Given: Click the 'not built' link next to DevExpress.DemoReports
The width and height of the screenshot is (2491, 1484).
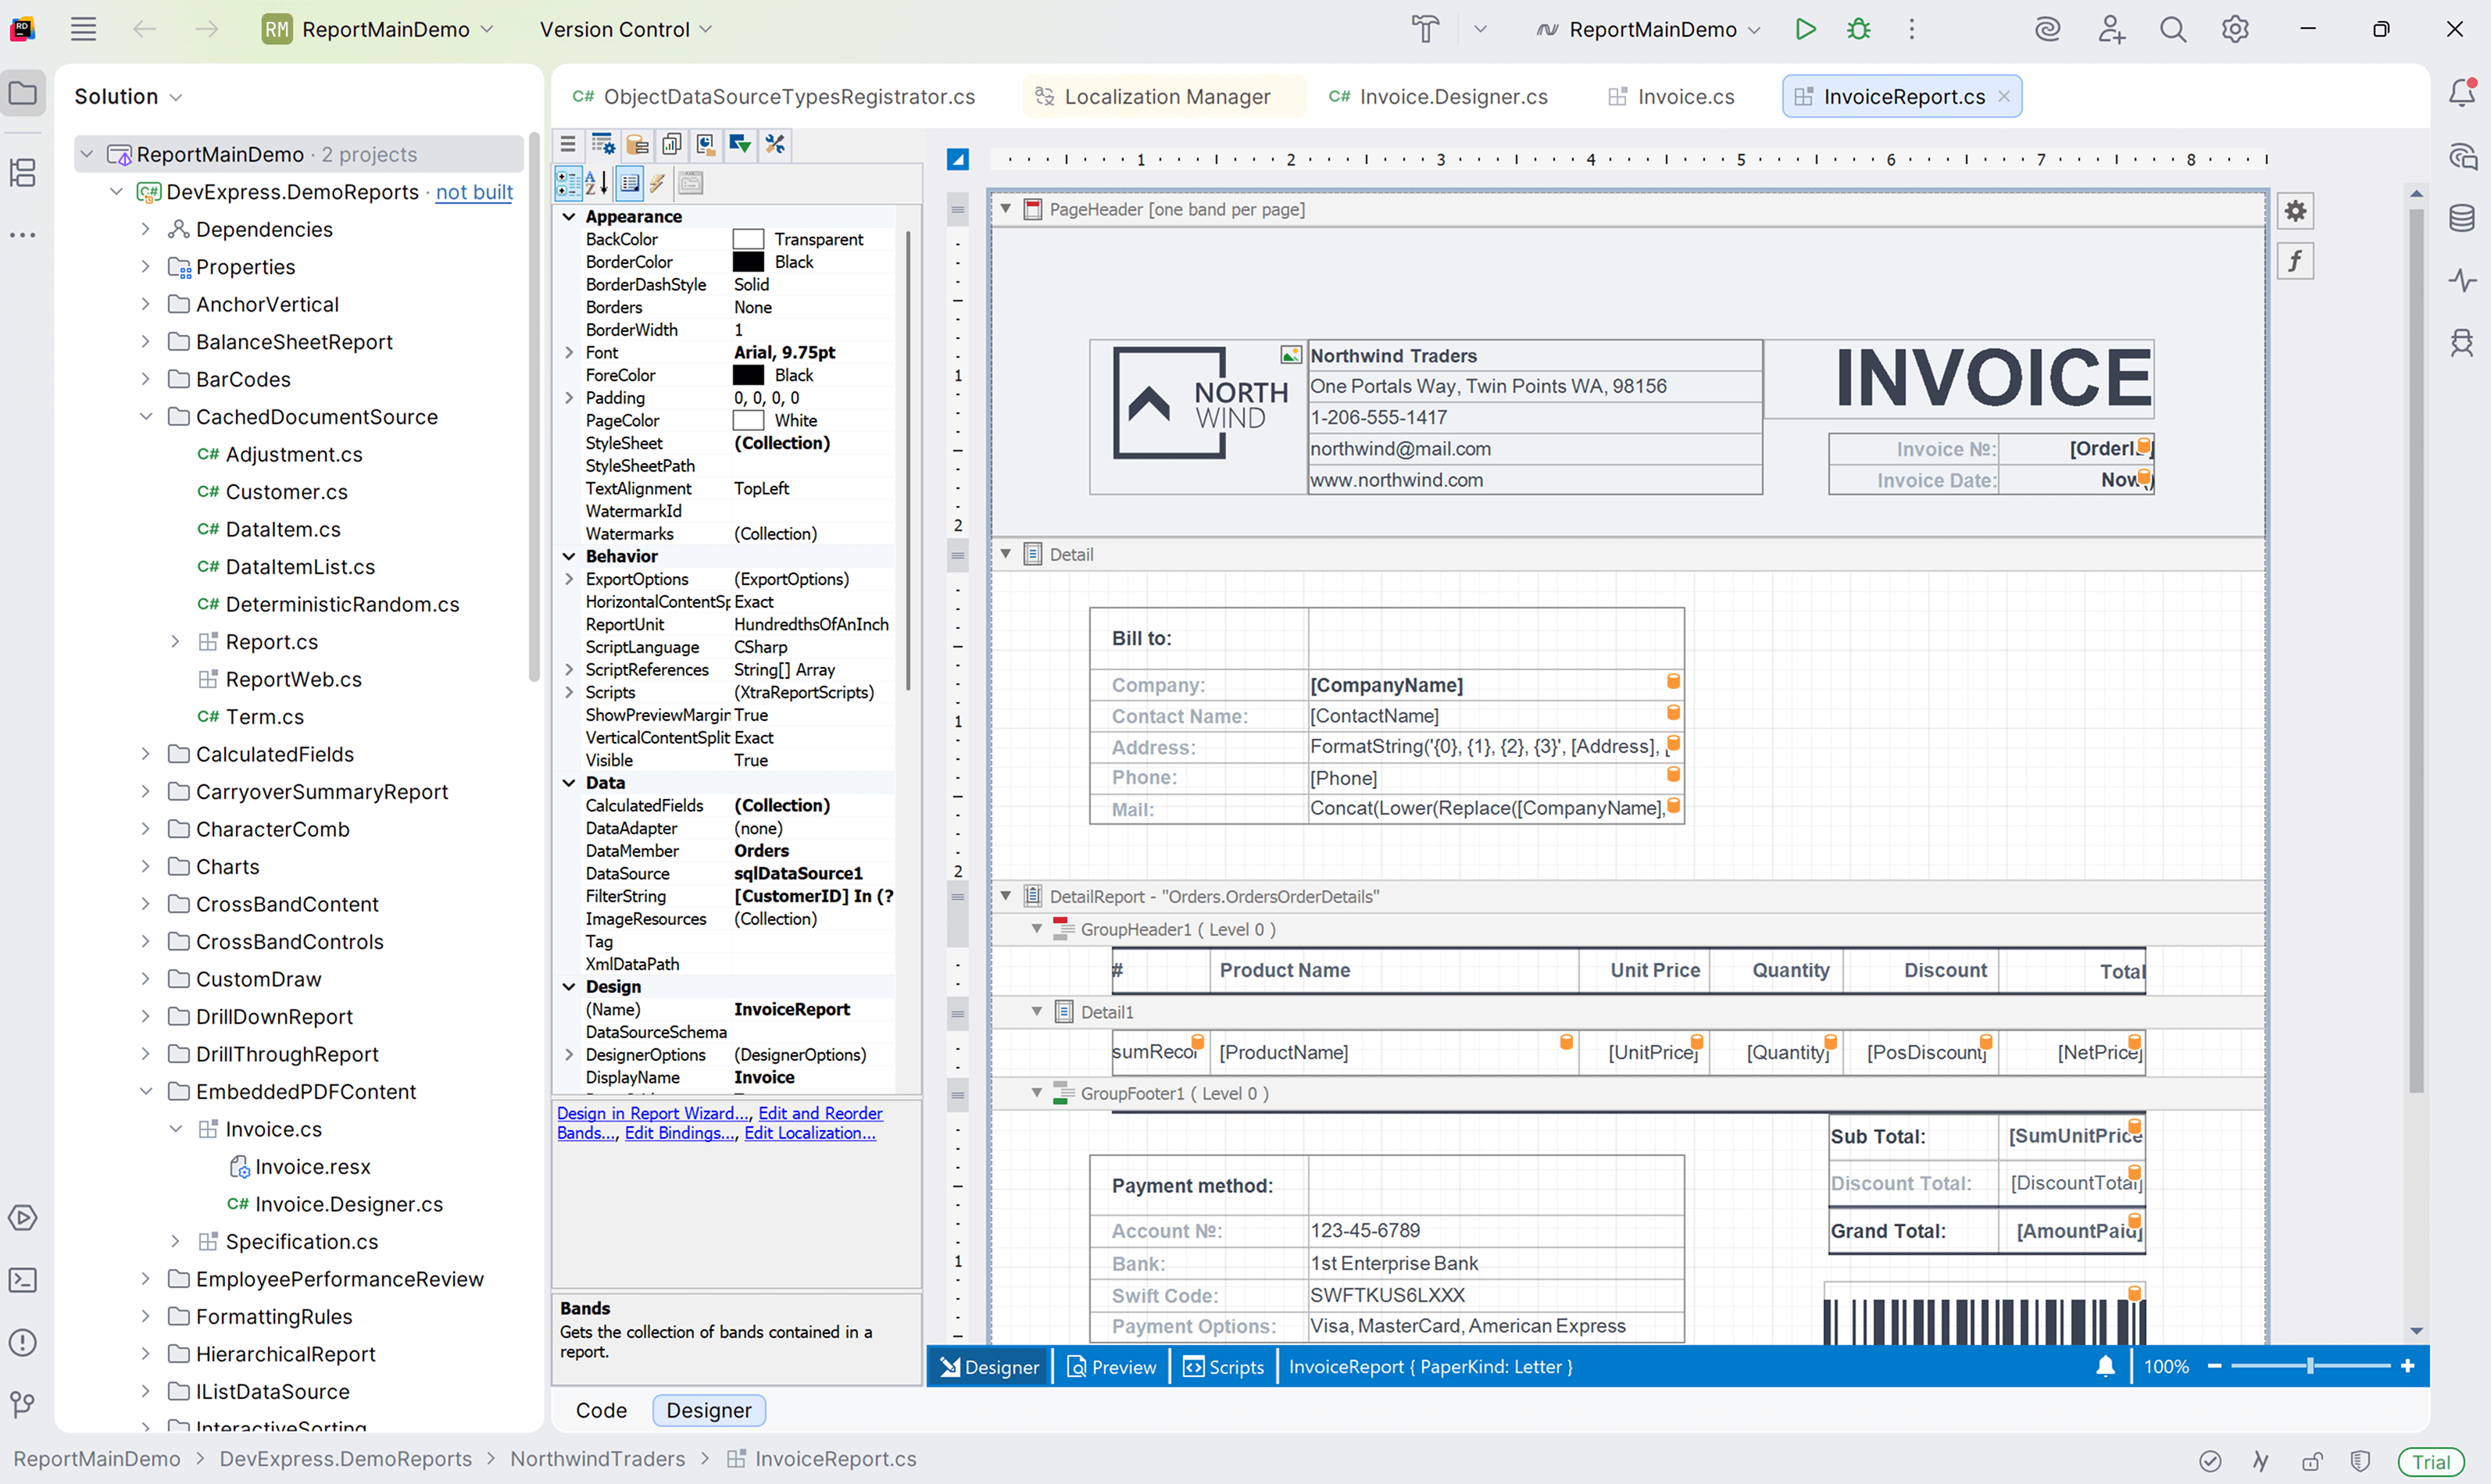Looking at the screenshot, I should coord(474,192).
